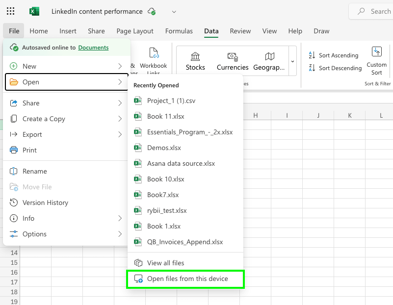Click the New plus icon
Screen dimensions: 393x305
(x=14, y=66)
